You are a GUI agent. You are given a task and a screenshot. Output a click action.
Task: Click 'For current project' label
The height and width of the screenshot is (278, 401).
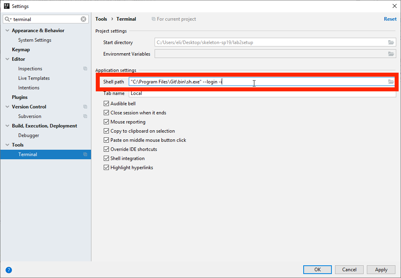tap(176, 19)
